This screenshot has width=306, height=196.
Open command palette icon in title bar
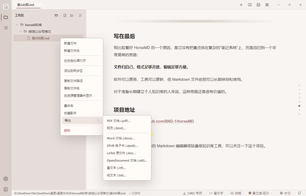pyautogui.click(x=267, y=5)
